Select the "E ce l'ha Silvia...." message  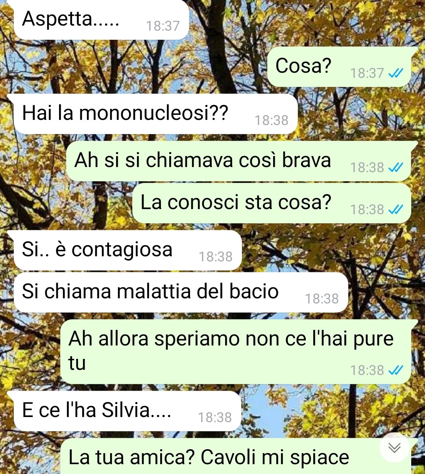click(128, 411)
